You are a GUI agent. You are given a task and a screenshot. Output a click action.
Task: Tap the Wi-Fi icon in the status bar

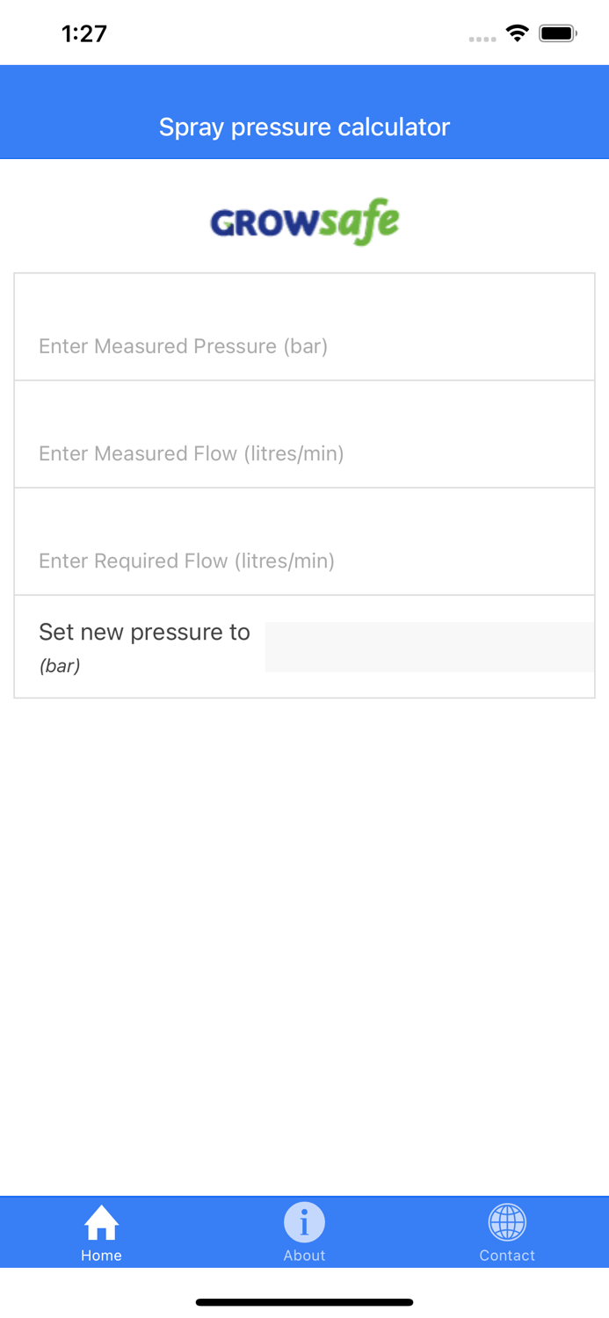click(517, 32)
